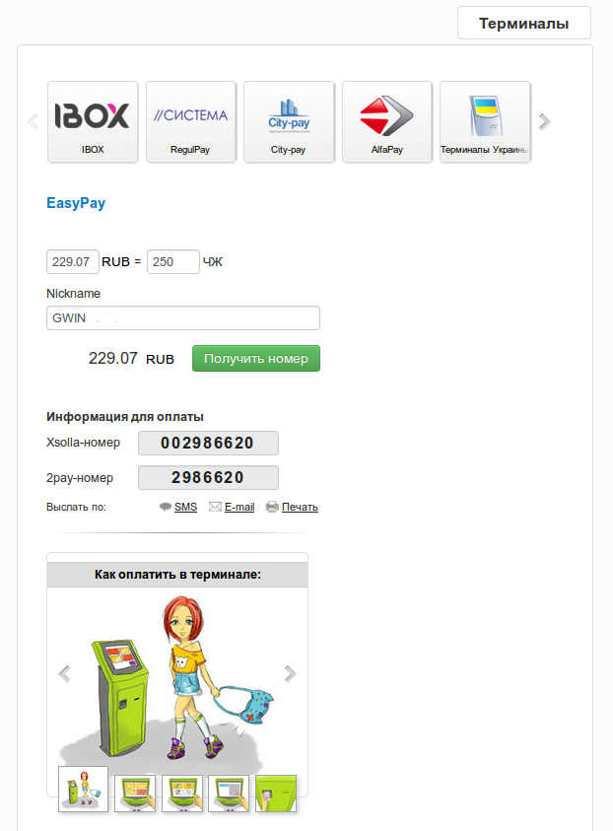Click the Информация для оплаты heading
613x831 pixels.
click(x=125, y=417)
